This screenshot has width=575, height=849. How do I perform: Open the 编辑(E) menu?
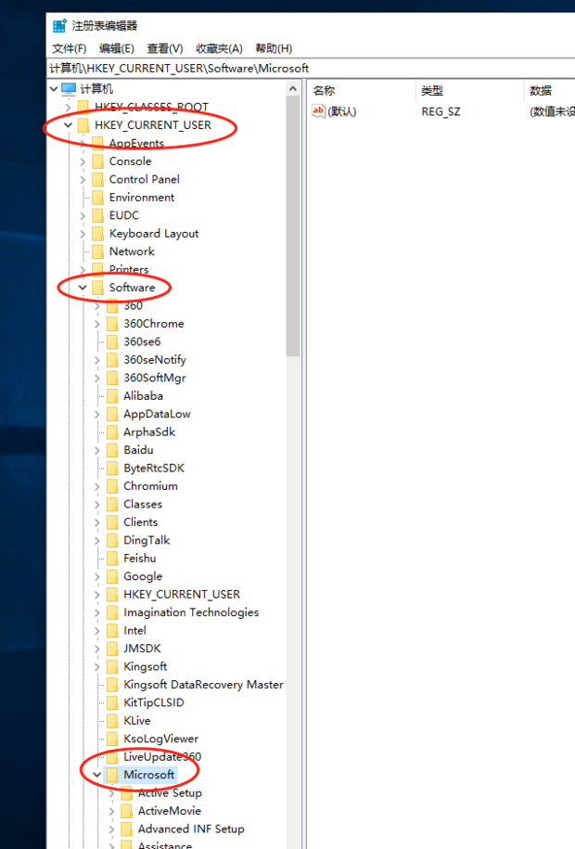[x=117, y=49]
